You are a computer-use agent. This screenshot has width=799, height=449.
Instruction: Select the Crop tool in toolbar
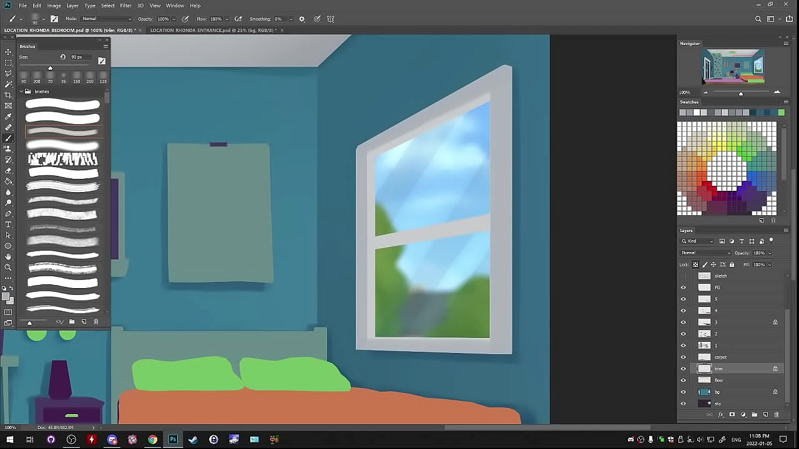click(8, 95)
